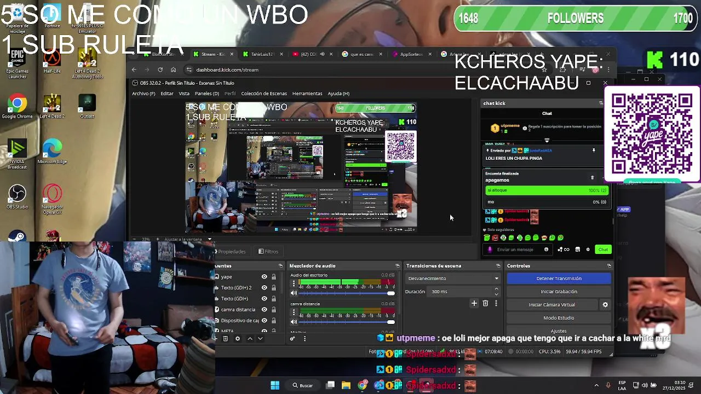The image size is (701, 394).
Task: Open virtual camera settings gear
Action: pos(605,305)
